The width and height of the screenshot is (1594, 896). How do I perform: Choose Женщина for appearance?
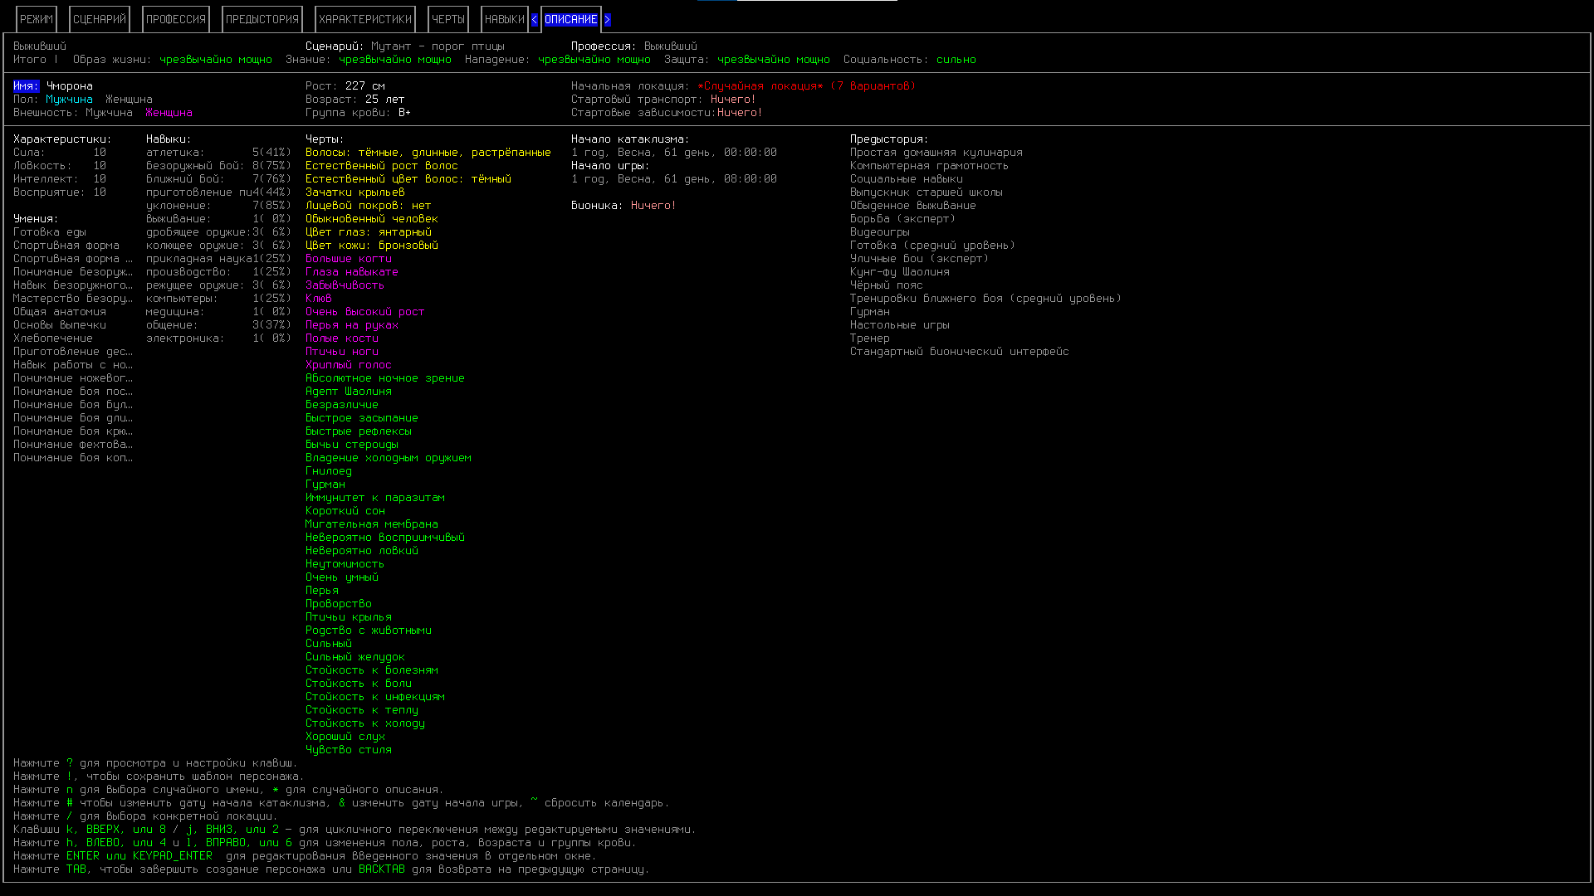169,113
